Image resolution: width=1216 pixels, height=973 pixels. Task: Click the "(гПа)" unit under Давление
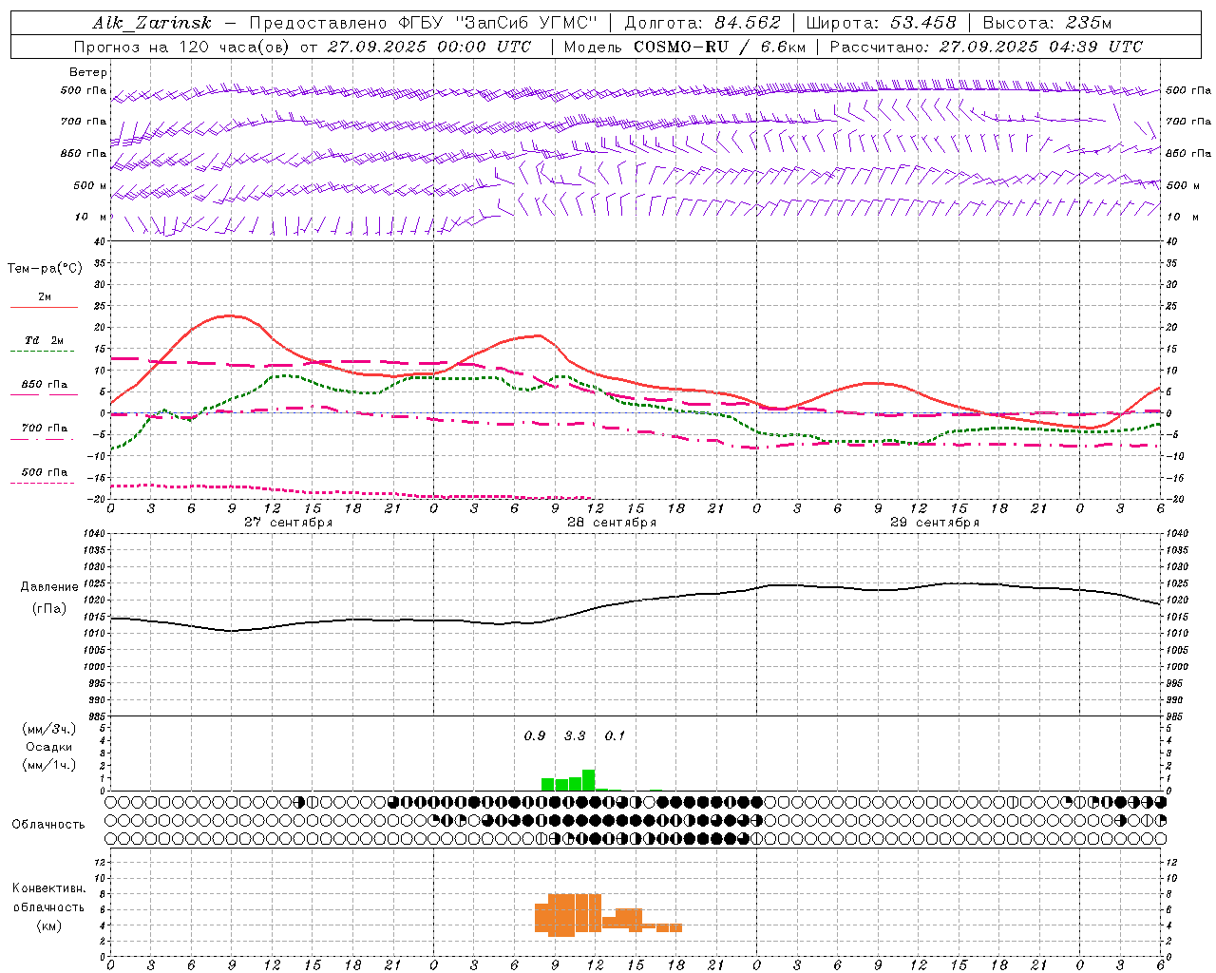coord(49,609)
